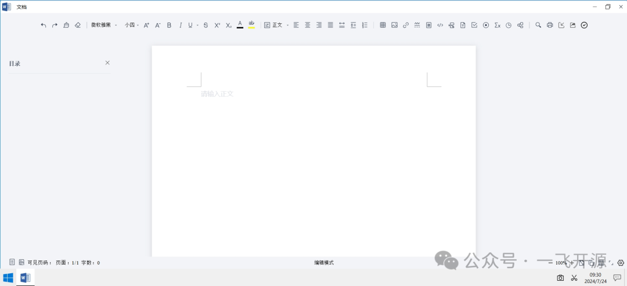Print the document using the printer icon
The height and width of the screenshot is (286, 627).
(550, 25)
